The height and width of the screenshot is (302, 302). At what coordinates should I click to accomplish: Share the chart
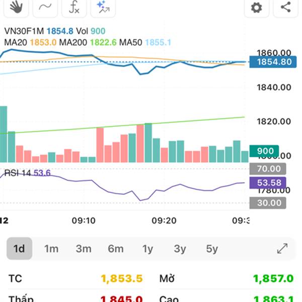(285, 8)
